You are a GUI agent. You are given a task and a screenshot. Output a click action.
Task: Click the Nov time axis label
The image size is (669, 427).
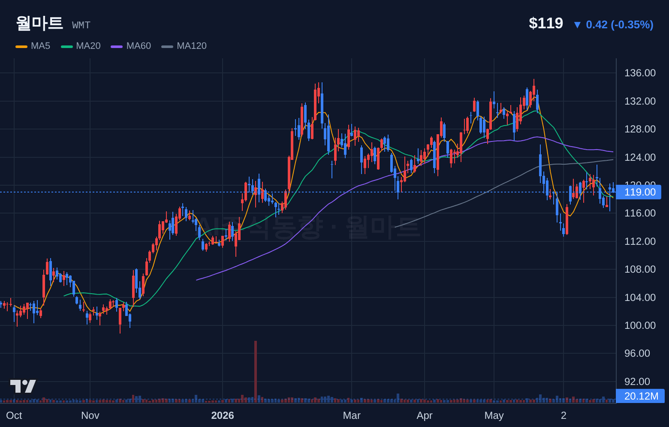click(x=90, y=415)
